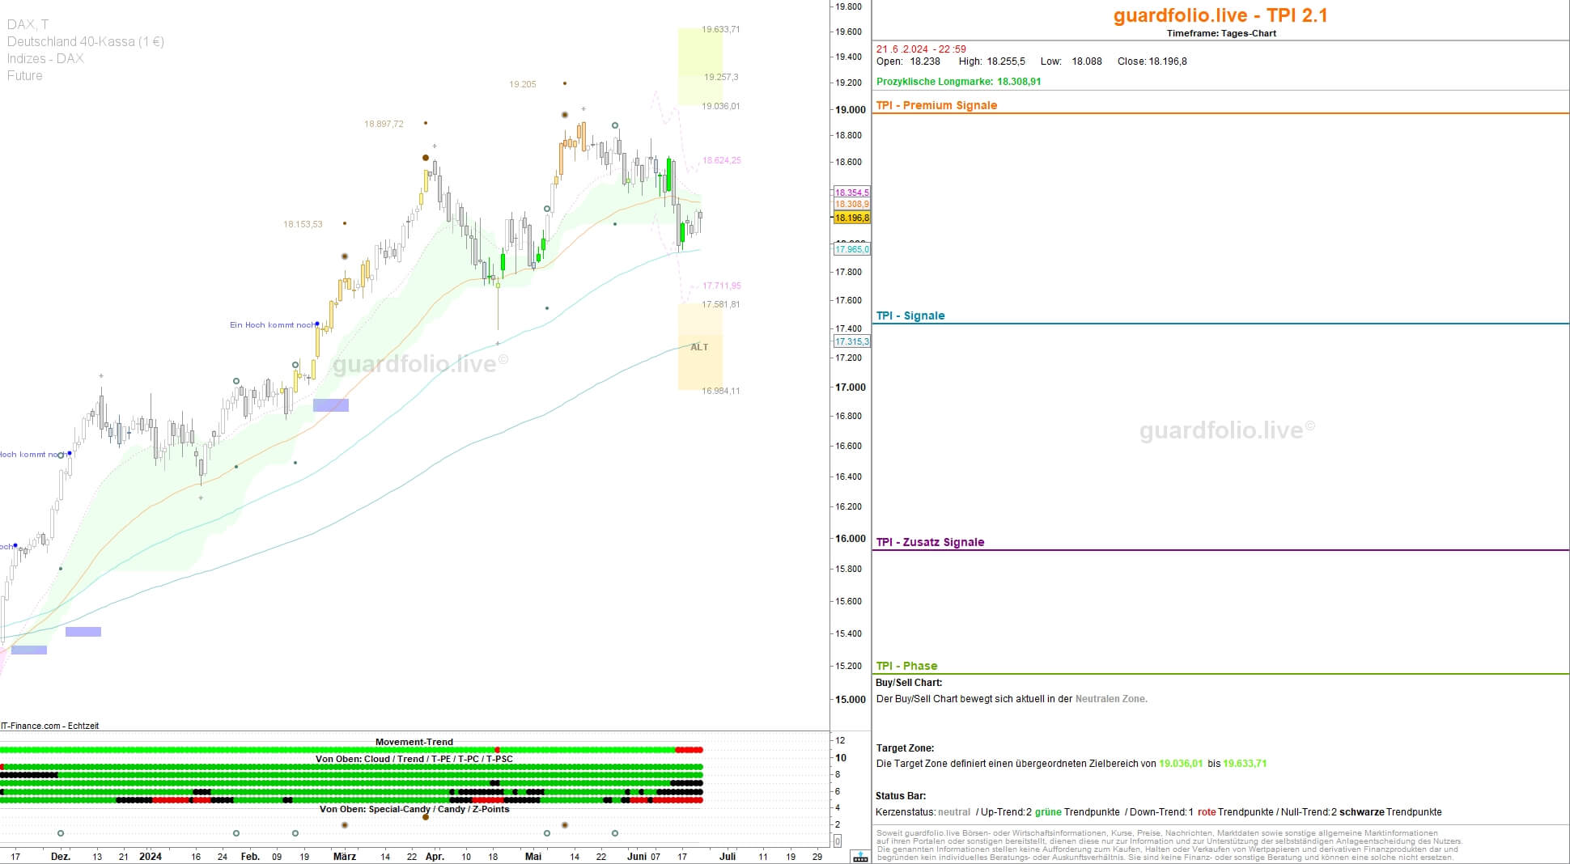Click the 'Status Bar:' heading
Image resolution: width=1570 pixels, height=864 pixels.
(901, 796)
